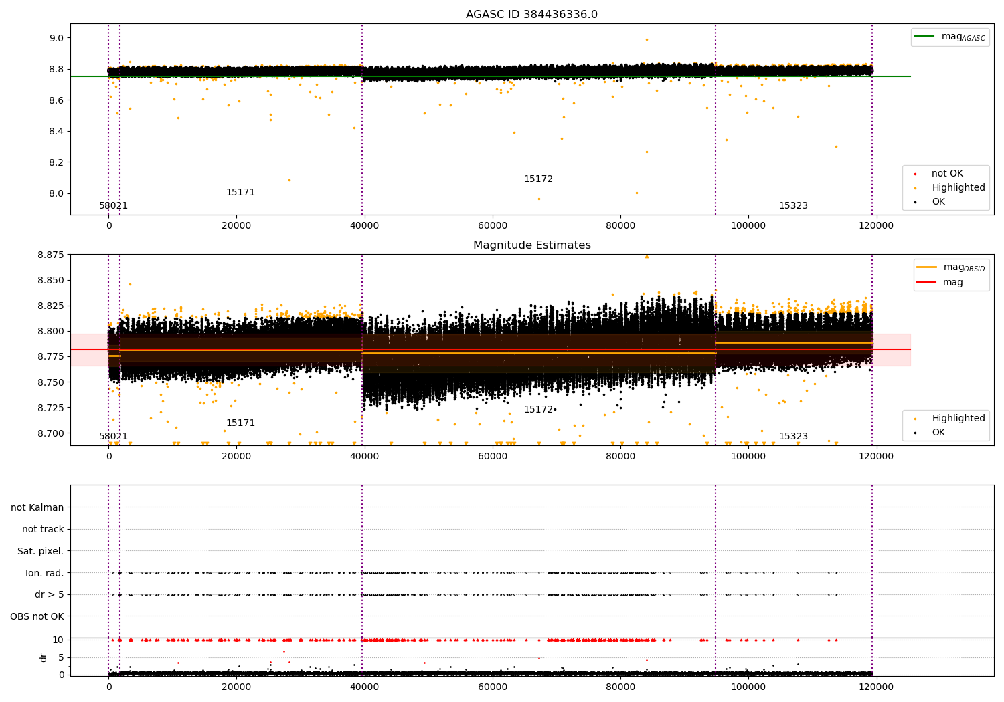Screen dimensions: 1004x702
Task: Click the 8.0 y-axis tick label
Action: [x=56, y=194]
